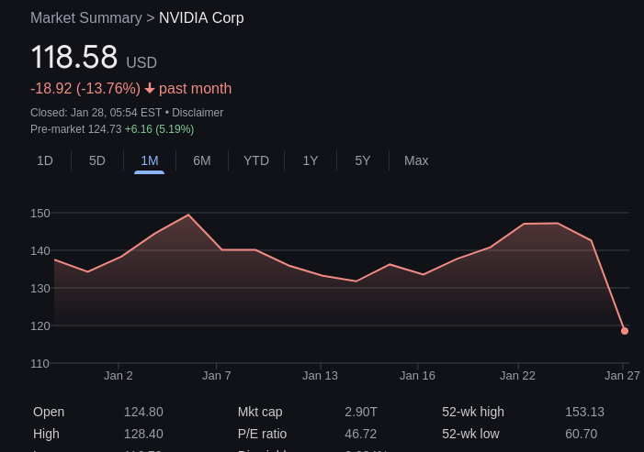Open the Disclaimer link
Screen dimensions: 644x452
198,113
